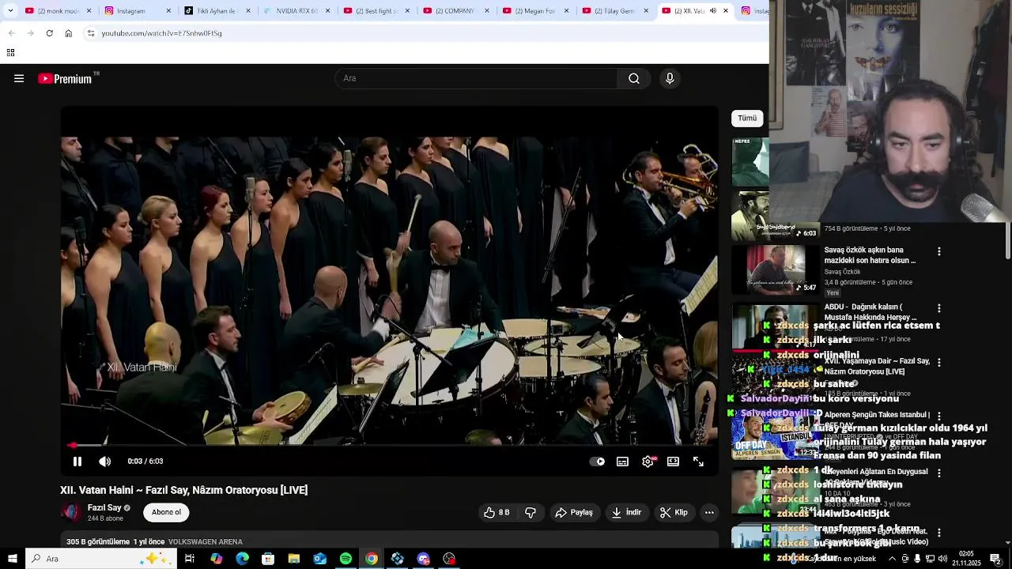Open Outlook from the taskbar

click(319, 559)
